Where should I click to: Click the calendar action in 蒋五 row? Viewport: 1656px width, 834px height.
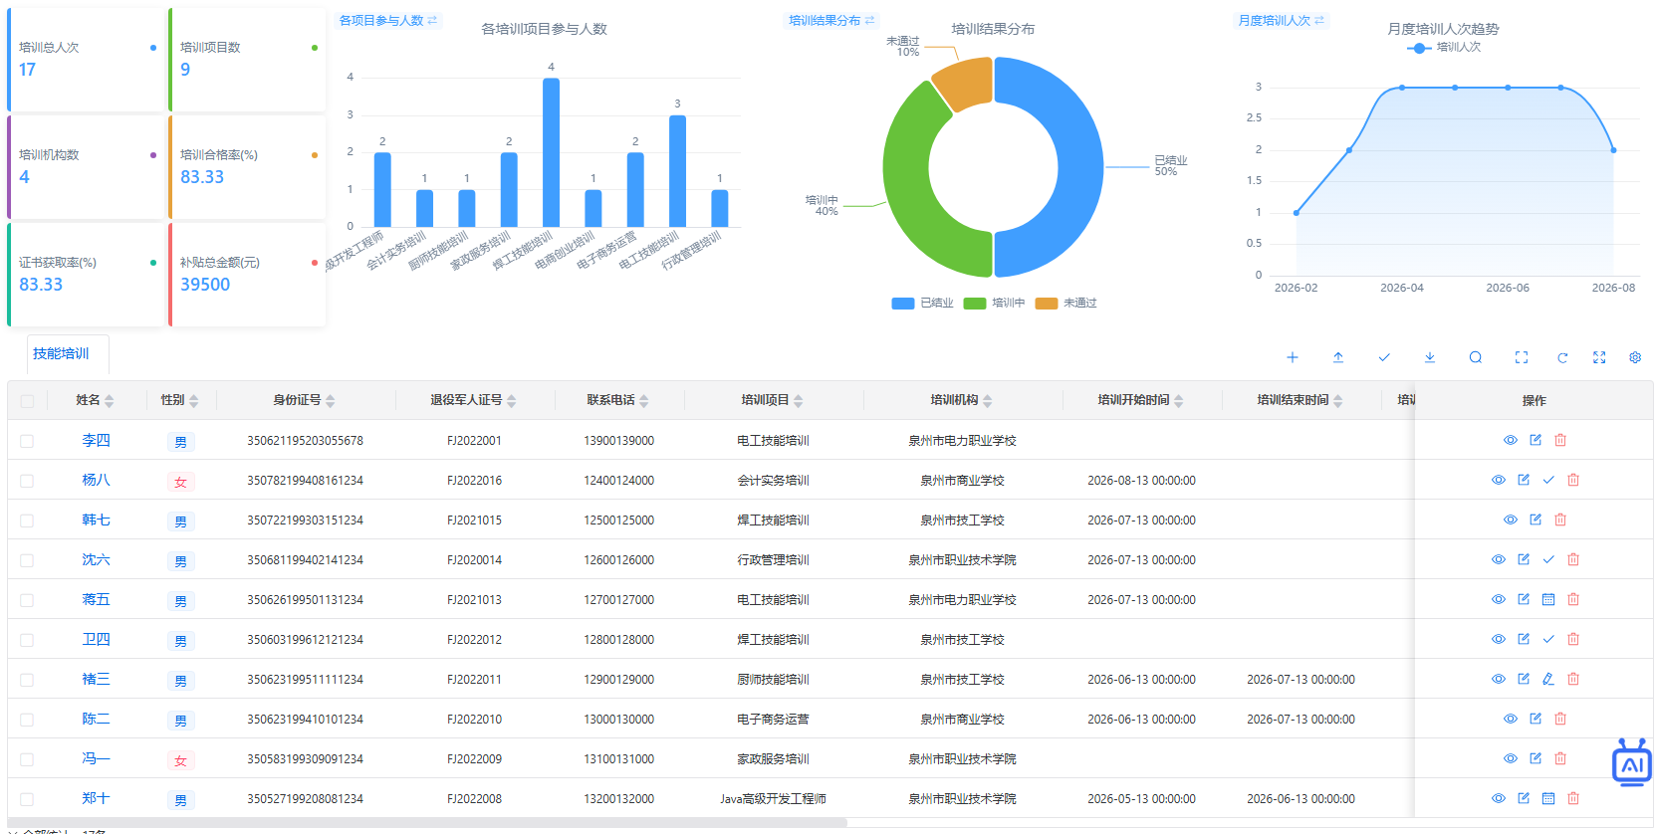(x=1548, y=599)
